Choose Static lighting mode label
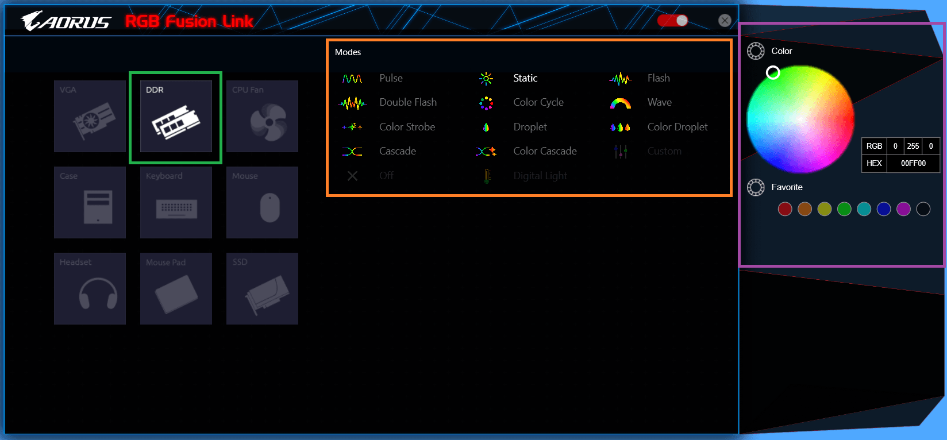This screenshot has width=947, height=440. click(525, 78)
